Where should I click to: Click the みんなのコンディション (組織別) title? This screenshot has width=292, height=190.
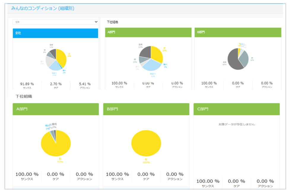point(43,8)
